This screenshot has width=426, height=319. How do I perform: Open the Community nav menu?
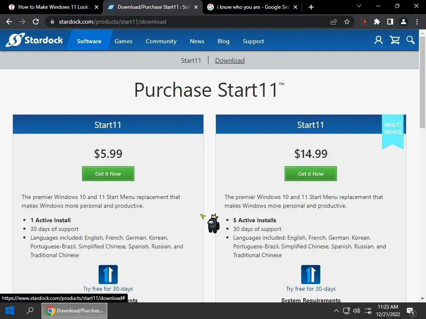click(161, 41)
